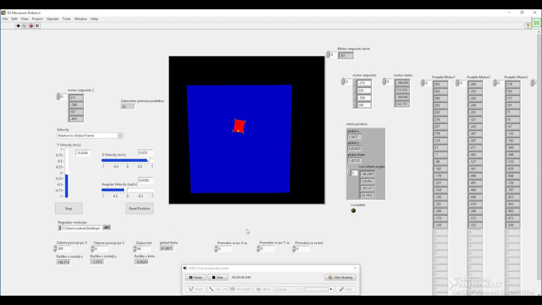Click the folder browse icon beside the path
Viewport: 542px width, 305px height.
point(107,227)
